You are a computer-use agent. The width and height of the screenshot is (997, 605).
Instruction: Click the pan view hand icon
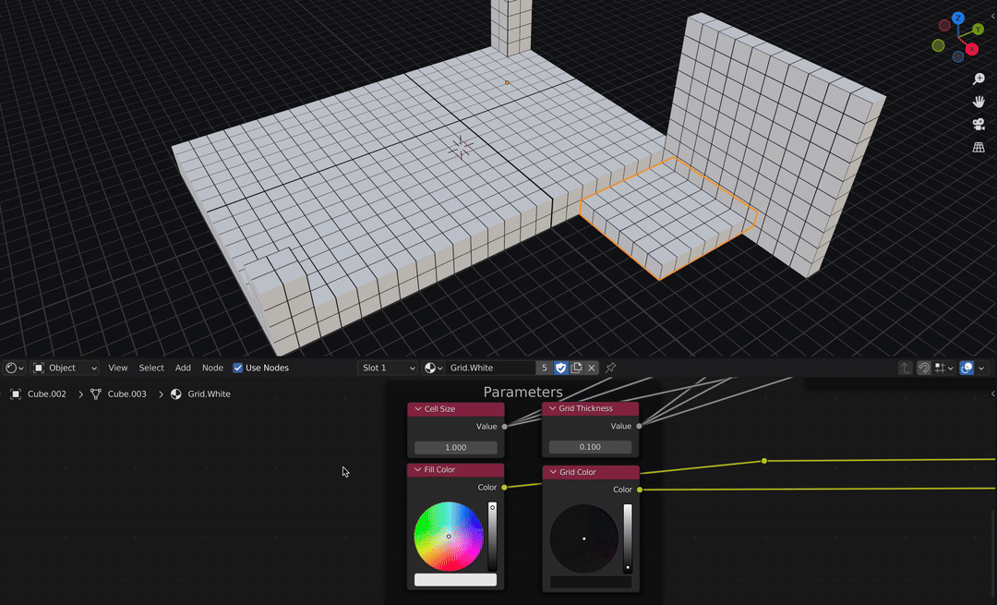[x=979, y=102]
